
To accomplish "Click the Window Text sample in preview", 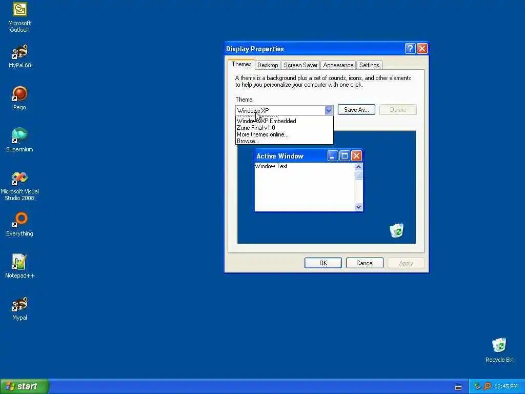I will 271,166.
